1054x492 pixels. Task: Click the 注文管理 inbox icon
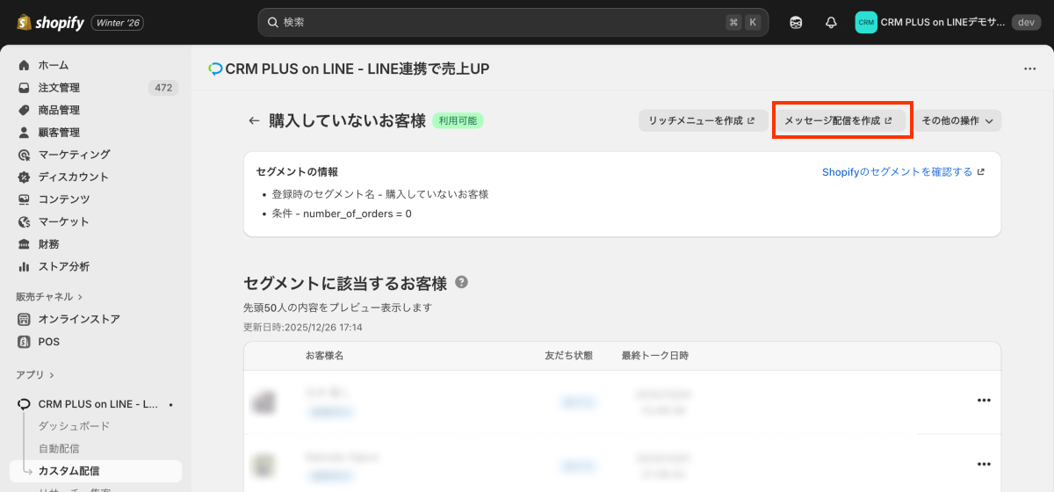tap(24, 88)
